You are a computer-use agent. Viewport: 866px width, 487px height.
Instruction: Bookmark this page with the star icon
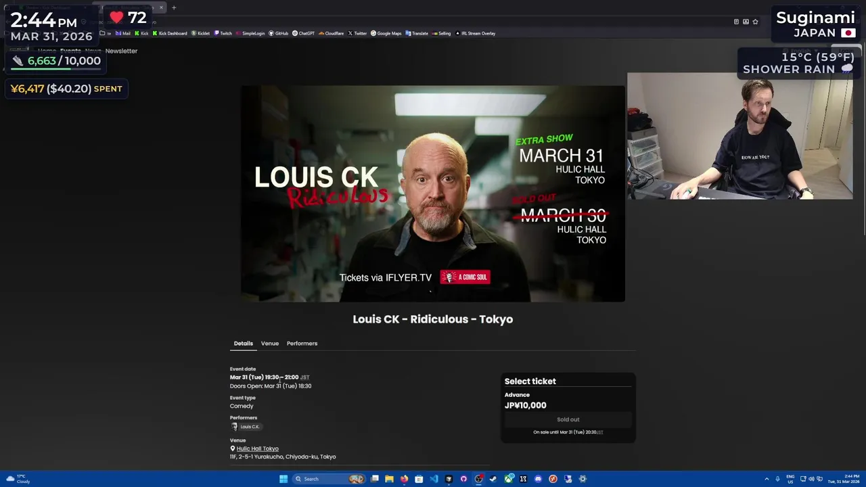[x=755, y=22]
